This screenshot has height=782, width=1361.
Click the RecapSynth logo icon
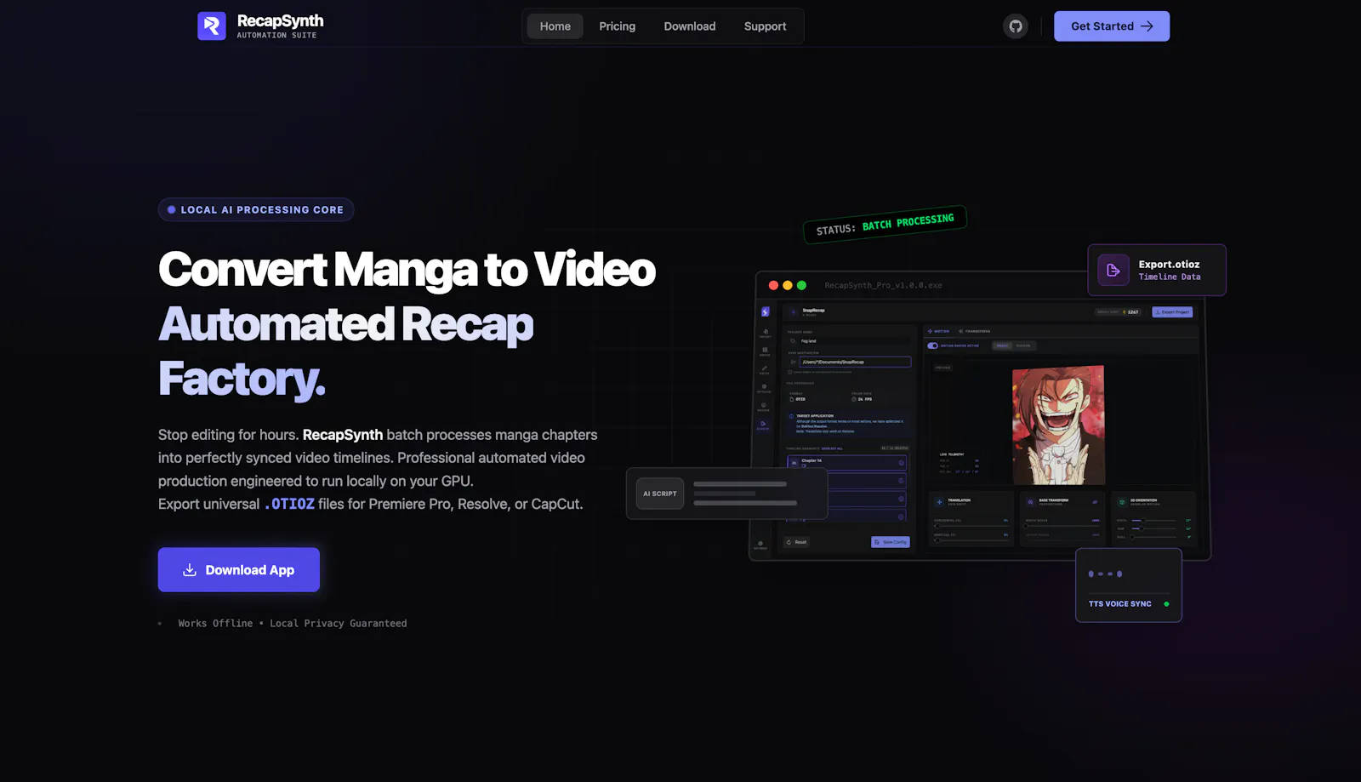coord(212,26)
